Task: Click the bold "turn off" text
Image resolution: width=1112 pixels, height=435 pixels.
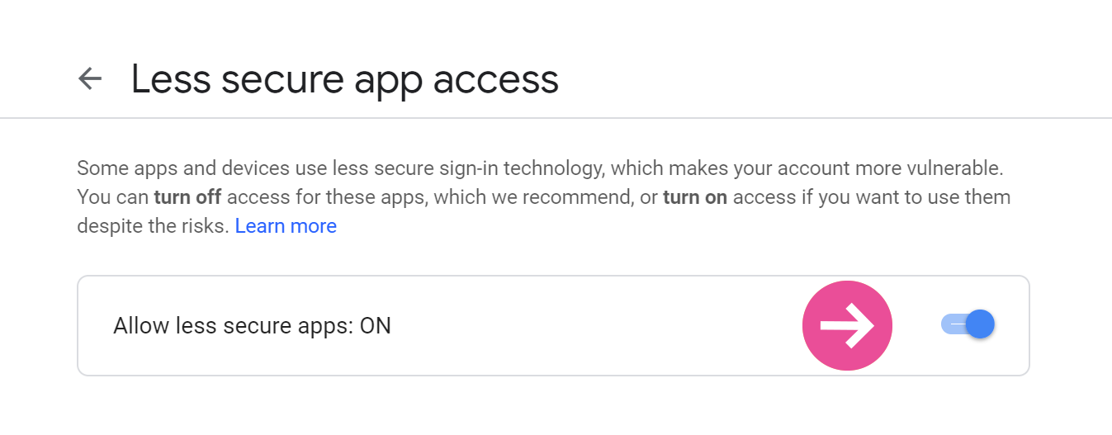Action: tap(187, 198)
